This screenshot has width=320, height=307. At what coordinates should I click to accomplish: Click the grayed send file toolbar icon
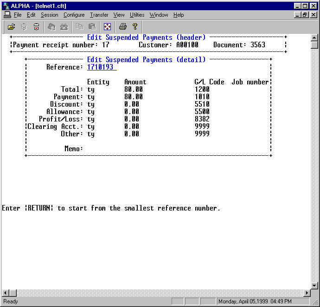[51, 26]
